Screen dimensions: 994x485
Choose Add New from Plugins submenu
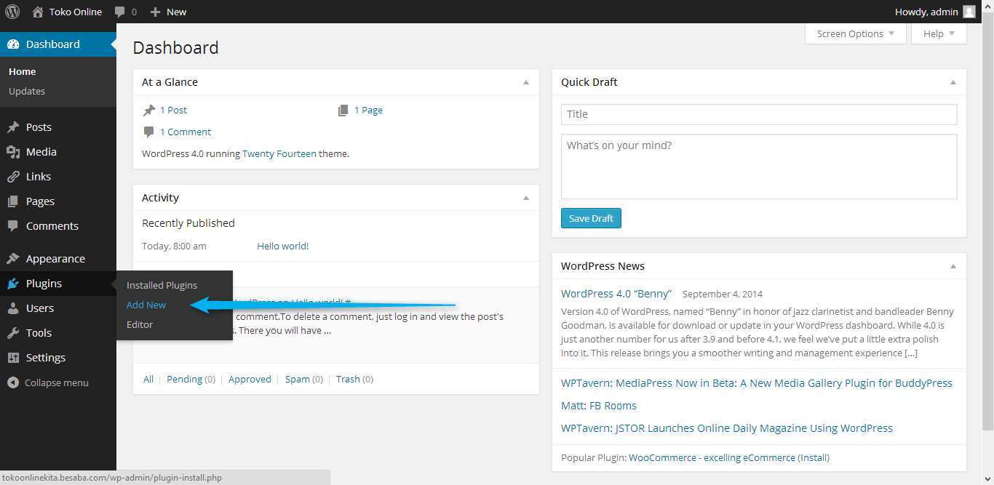(146, 305)
